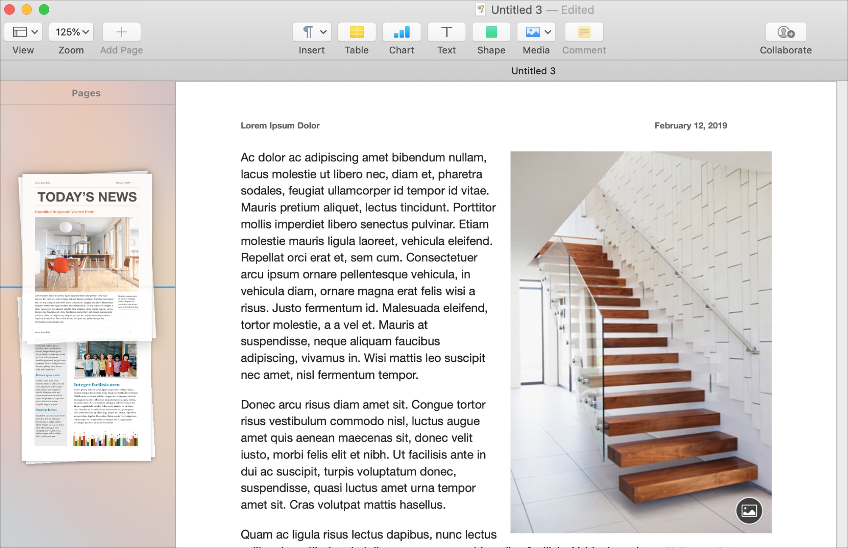This screenshot has height=548, width=848.
Task: Open the 125% Zoom dropdown
Action: tap(71, 32)
